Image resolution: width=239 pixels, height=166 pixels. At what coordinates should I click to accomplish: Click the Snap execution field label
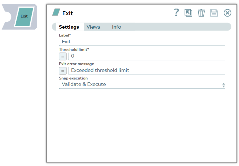tap(73, 78)
